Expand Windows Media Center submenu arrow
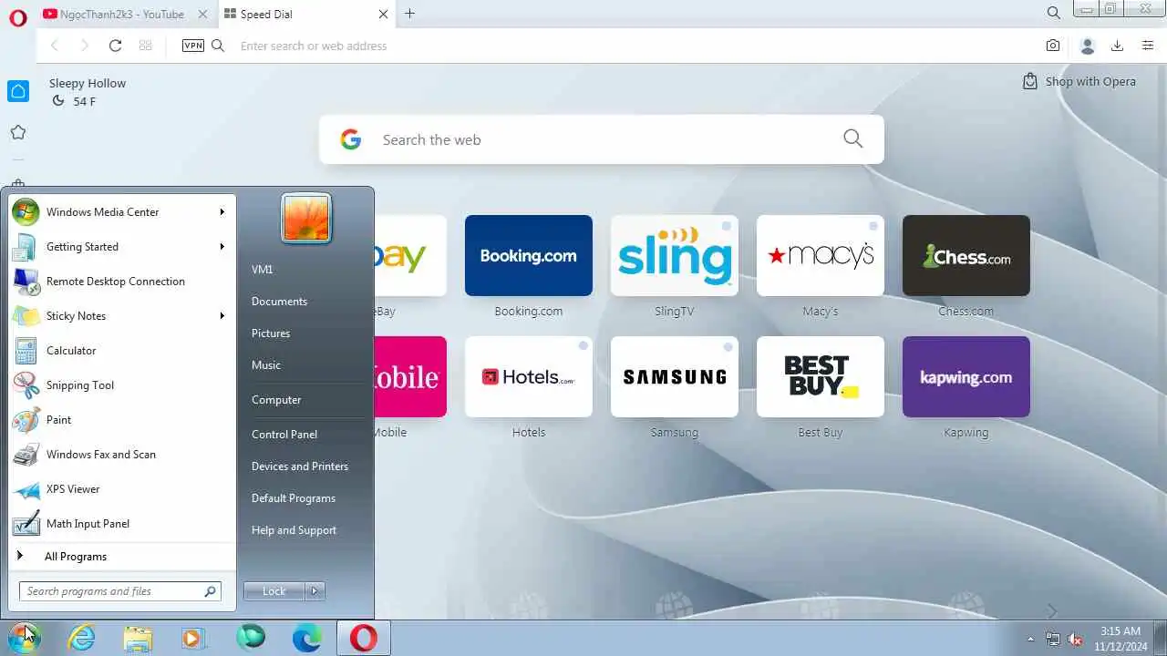Viewport: 1167px width, 656px height. pyautogui.click(x=222, y=211)
